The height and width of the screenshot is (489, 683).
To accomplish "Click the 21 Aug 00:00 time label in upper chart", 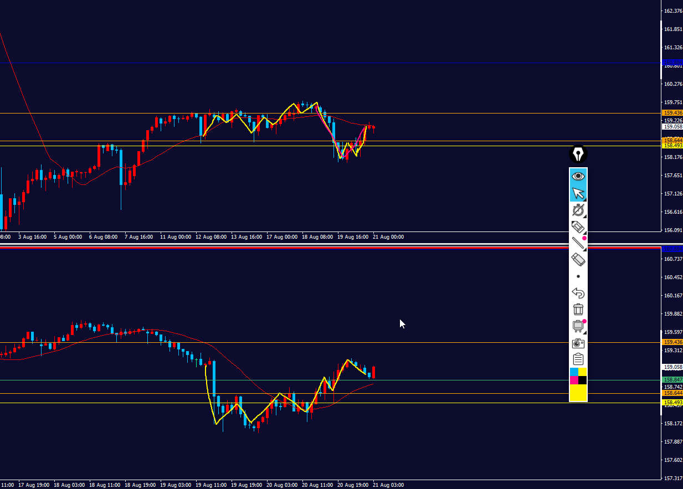I will point(388,237).
